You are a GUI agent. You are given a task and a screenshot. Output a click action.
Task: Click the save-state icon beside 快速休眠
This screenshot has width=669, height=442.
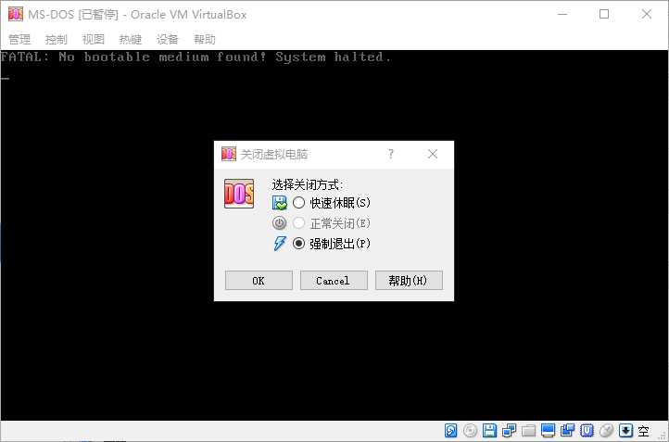(280, 203)
